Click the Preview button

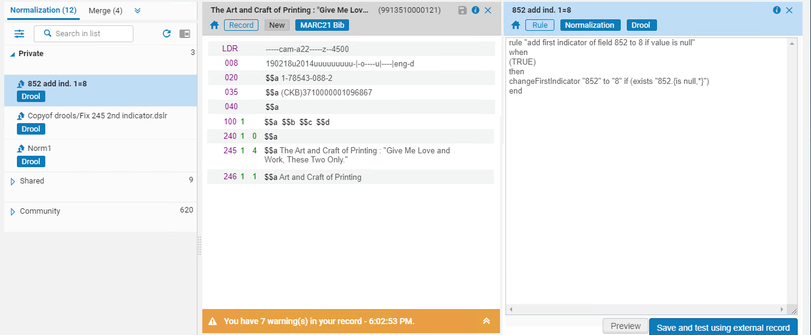626,326
